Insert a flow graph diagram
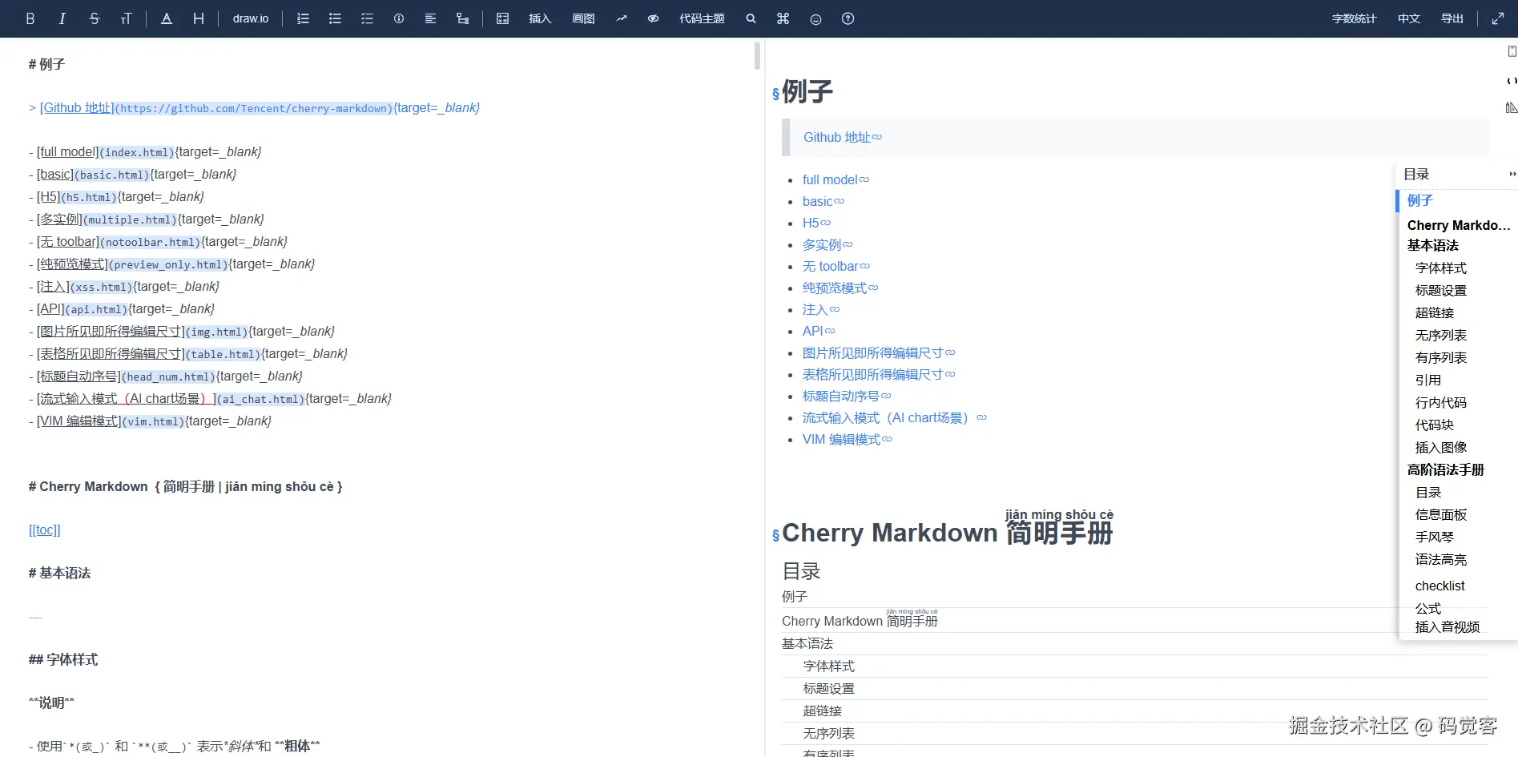 [x=462, y=18]
